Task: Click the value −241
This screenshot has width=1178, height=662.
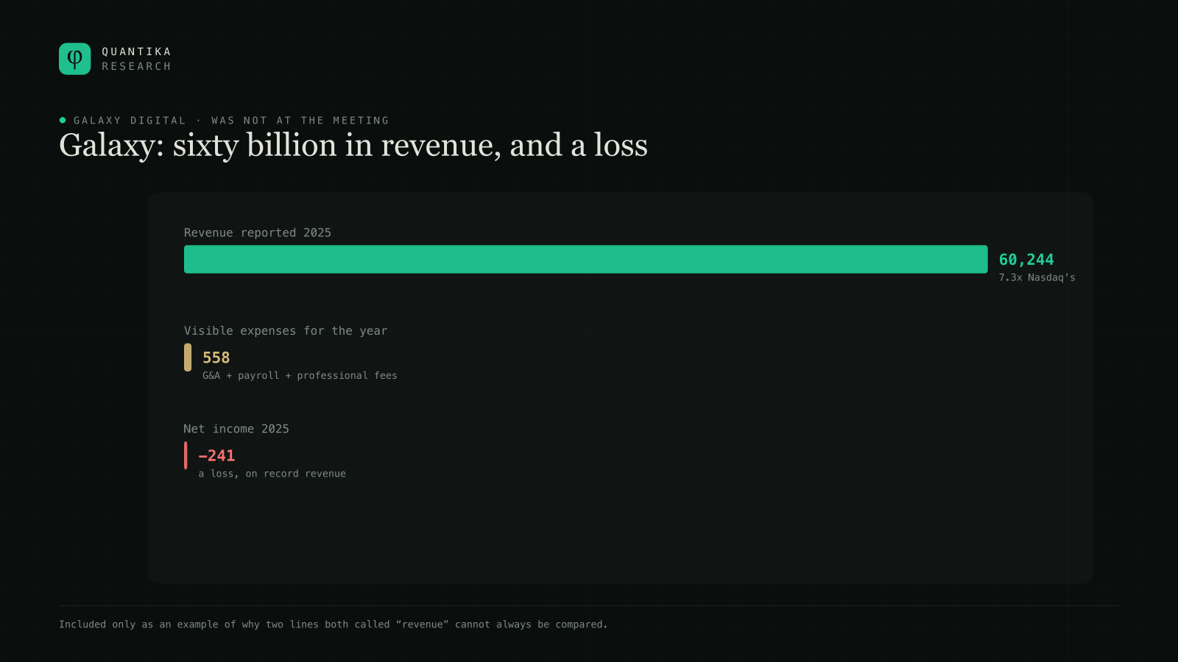Action: 216,455
